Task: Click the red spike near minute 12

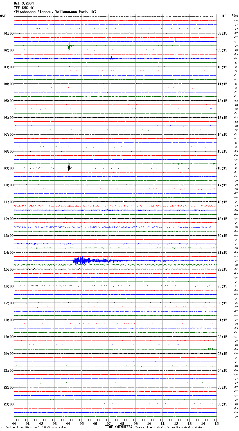Action: pyautogui.click(x=175, y=42)
